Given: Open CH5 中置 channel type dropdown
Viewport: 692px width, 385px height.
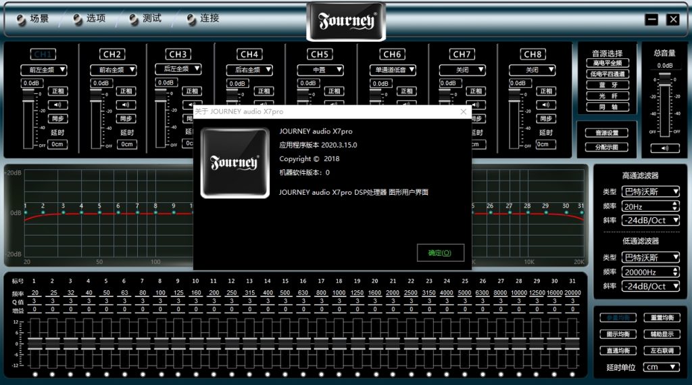Looking at the screenshot, I should [x=320, y=70].
